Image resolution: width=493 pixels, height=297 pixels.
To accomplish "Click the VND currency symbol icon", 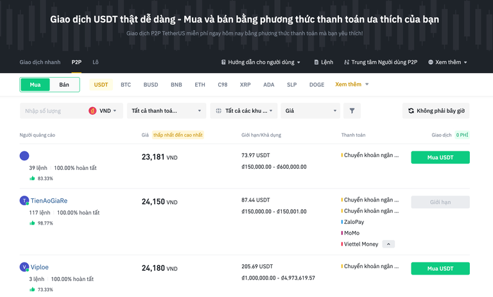I will pyautogui.click(x=92, y=111).
